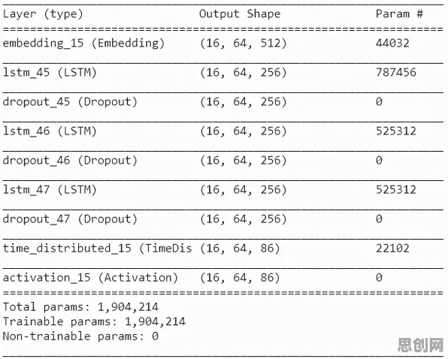The height and width of the screenshot is (359, 448).
Task: Click the 'Layer (type)' column header
Action: [43, 14]
